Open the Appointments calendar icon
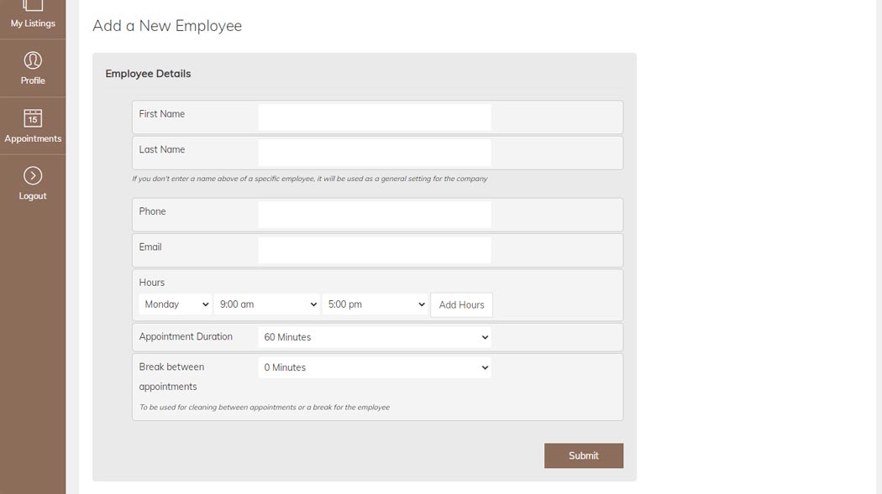This screenshot has height=494, width=882. pyautogui.click(x=32, y=118)
